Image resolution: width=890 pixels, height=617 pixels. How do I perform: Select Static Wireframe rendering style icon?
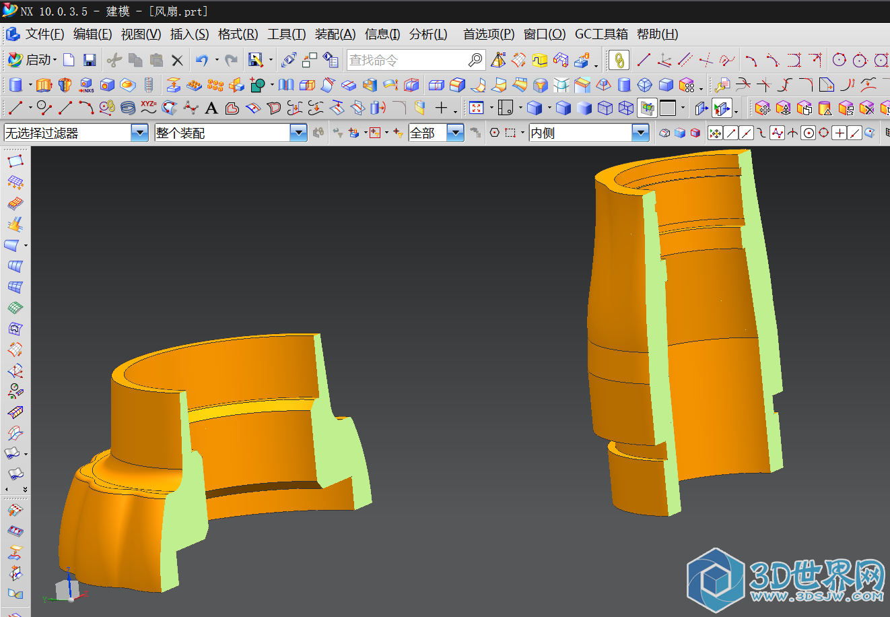(626, 108)
